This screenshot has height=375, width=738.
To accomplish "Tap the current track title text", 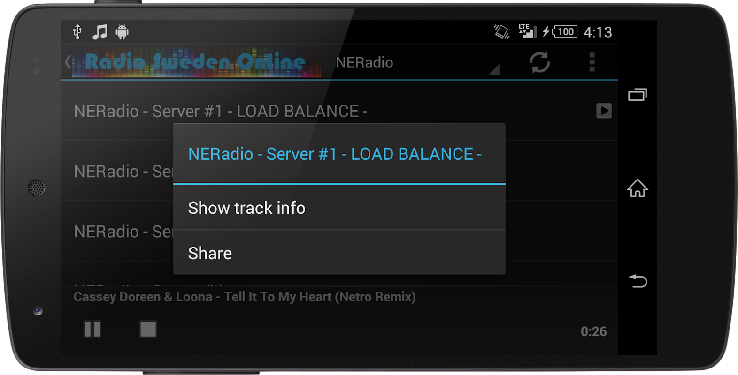I will pos(245,297).
